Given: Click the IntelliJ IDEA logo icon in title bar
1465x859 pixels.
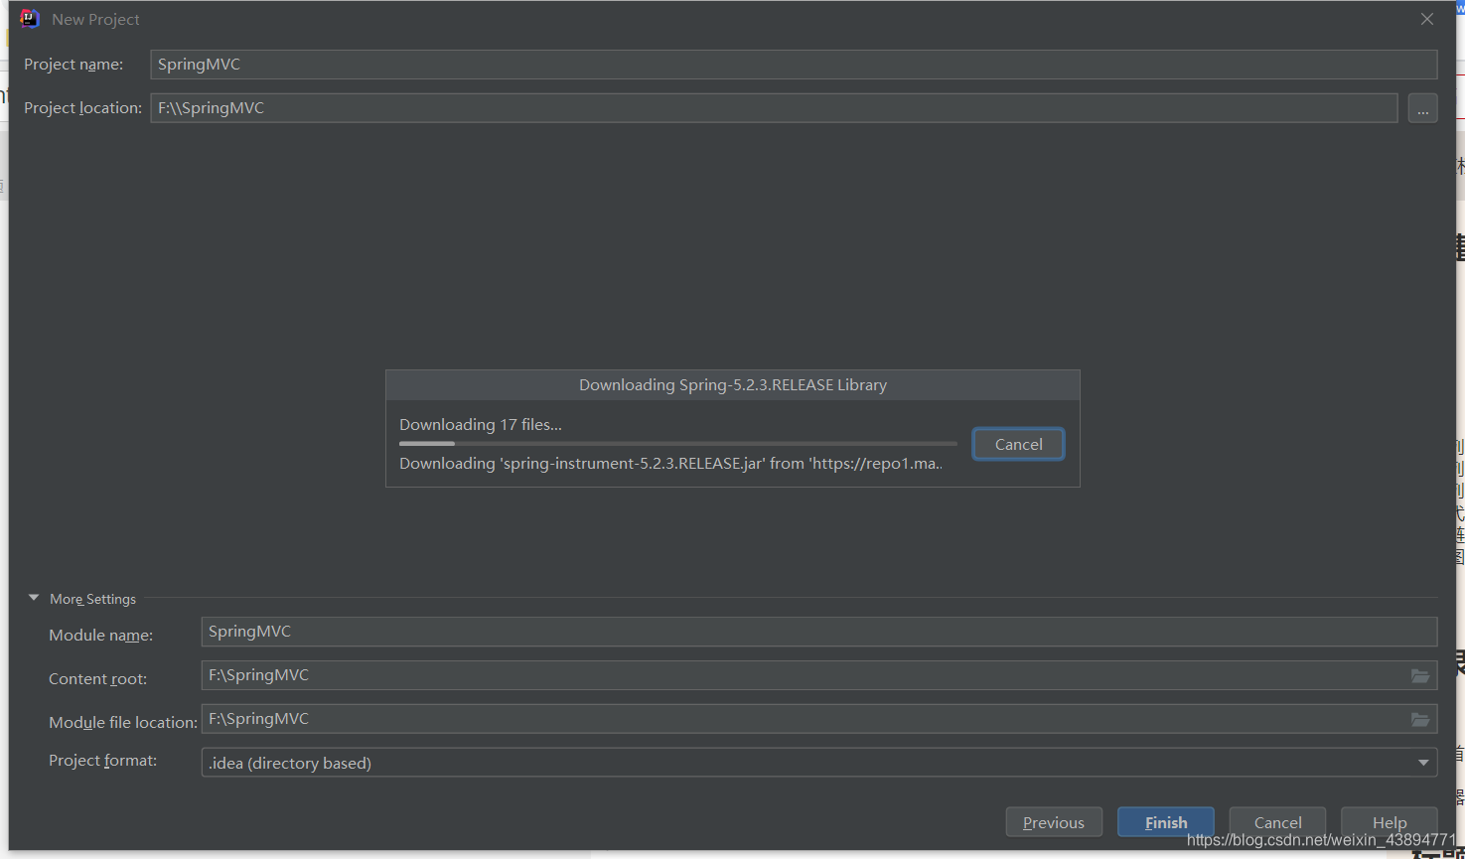Looking at the screenshot, I should coord(30,19).
